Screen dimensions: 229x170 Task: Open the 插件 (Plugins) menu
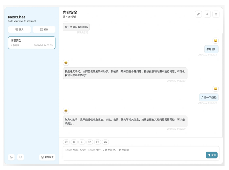pyautogui.click(x=44, y=29)
